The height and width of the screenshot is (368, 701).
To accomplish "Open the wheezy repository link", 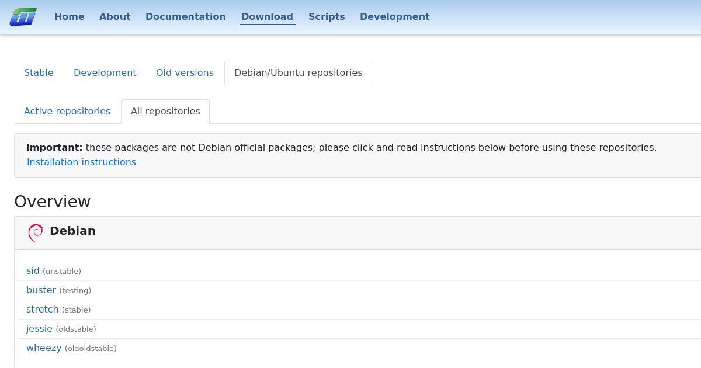I will pos(44,348).
